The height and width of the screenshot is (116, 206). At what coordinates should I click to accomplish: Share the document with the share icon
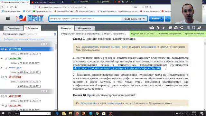[x=181, y=28]
